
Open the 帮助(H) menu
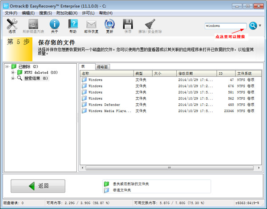(106, 13)
